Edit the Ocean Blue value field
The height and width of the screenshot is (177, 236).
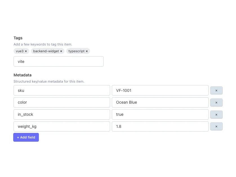(160, 102)
